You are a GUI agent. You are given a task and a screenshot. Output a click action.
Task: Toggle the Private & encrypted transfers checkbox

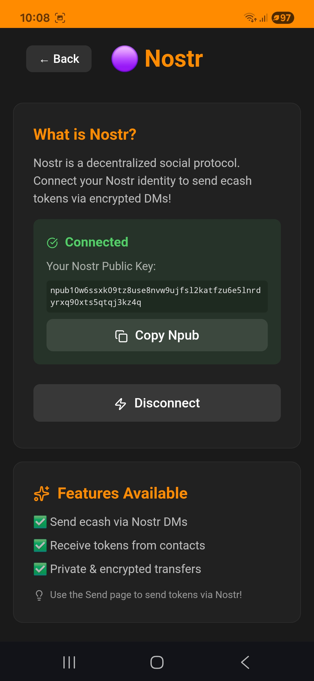coord(41,569)
